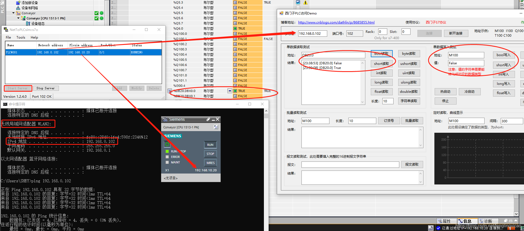Click the 批量读取 batch read button

412,121
